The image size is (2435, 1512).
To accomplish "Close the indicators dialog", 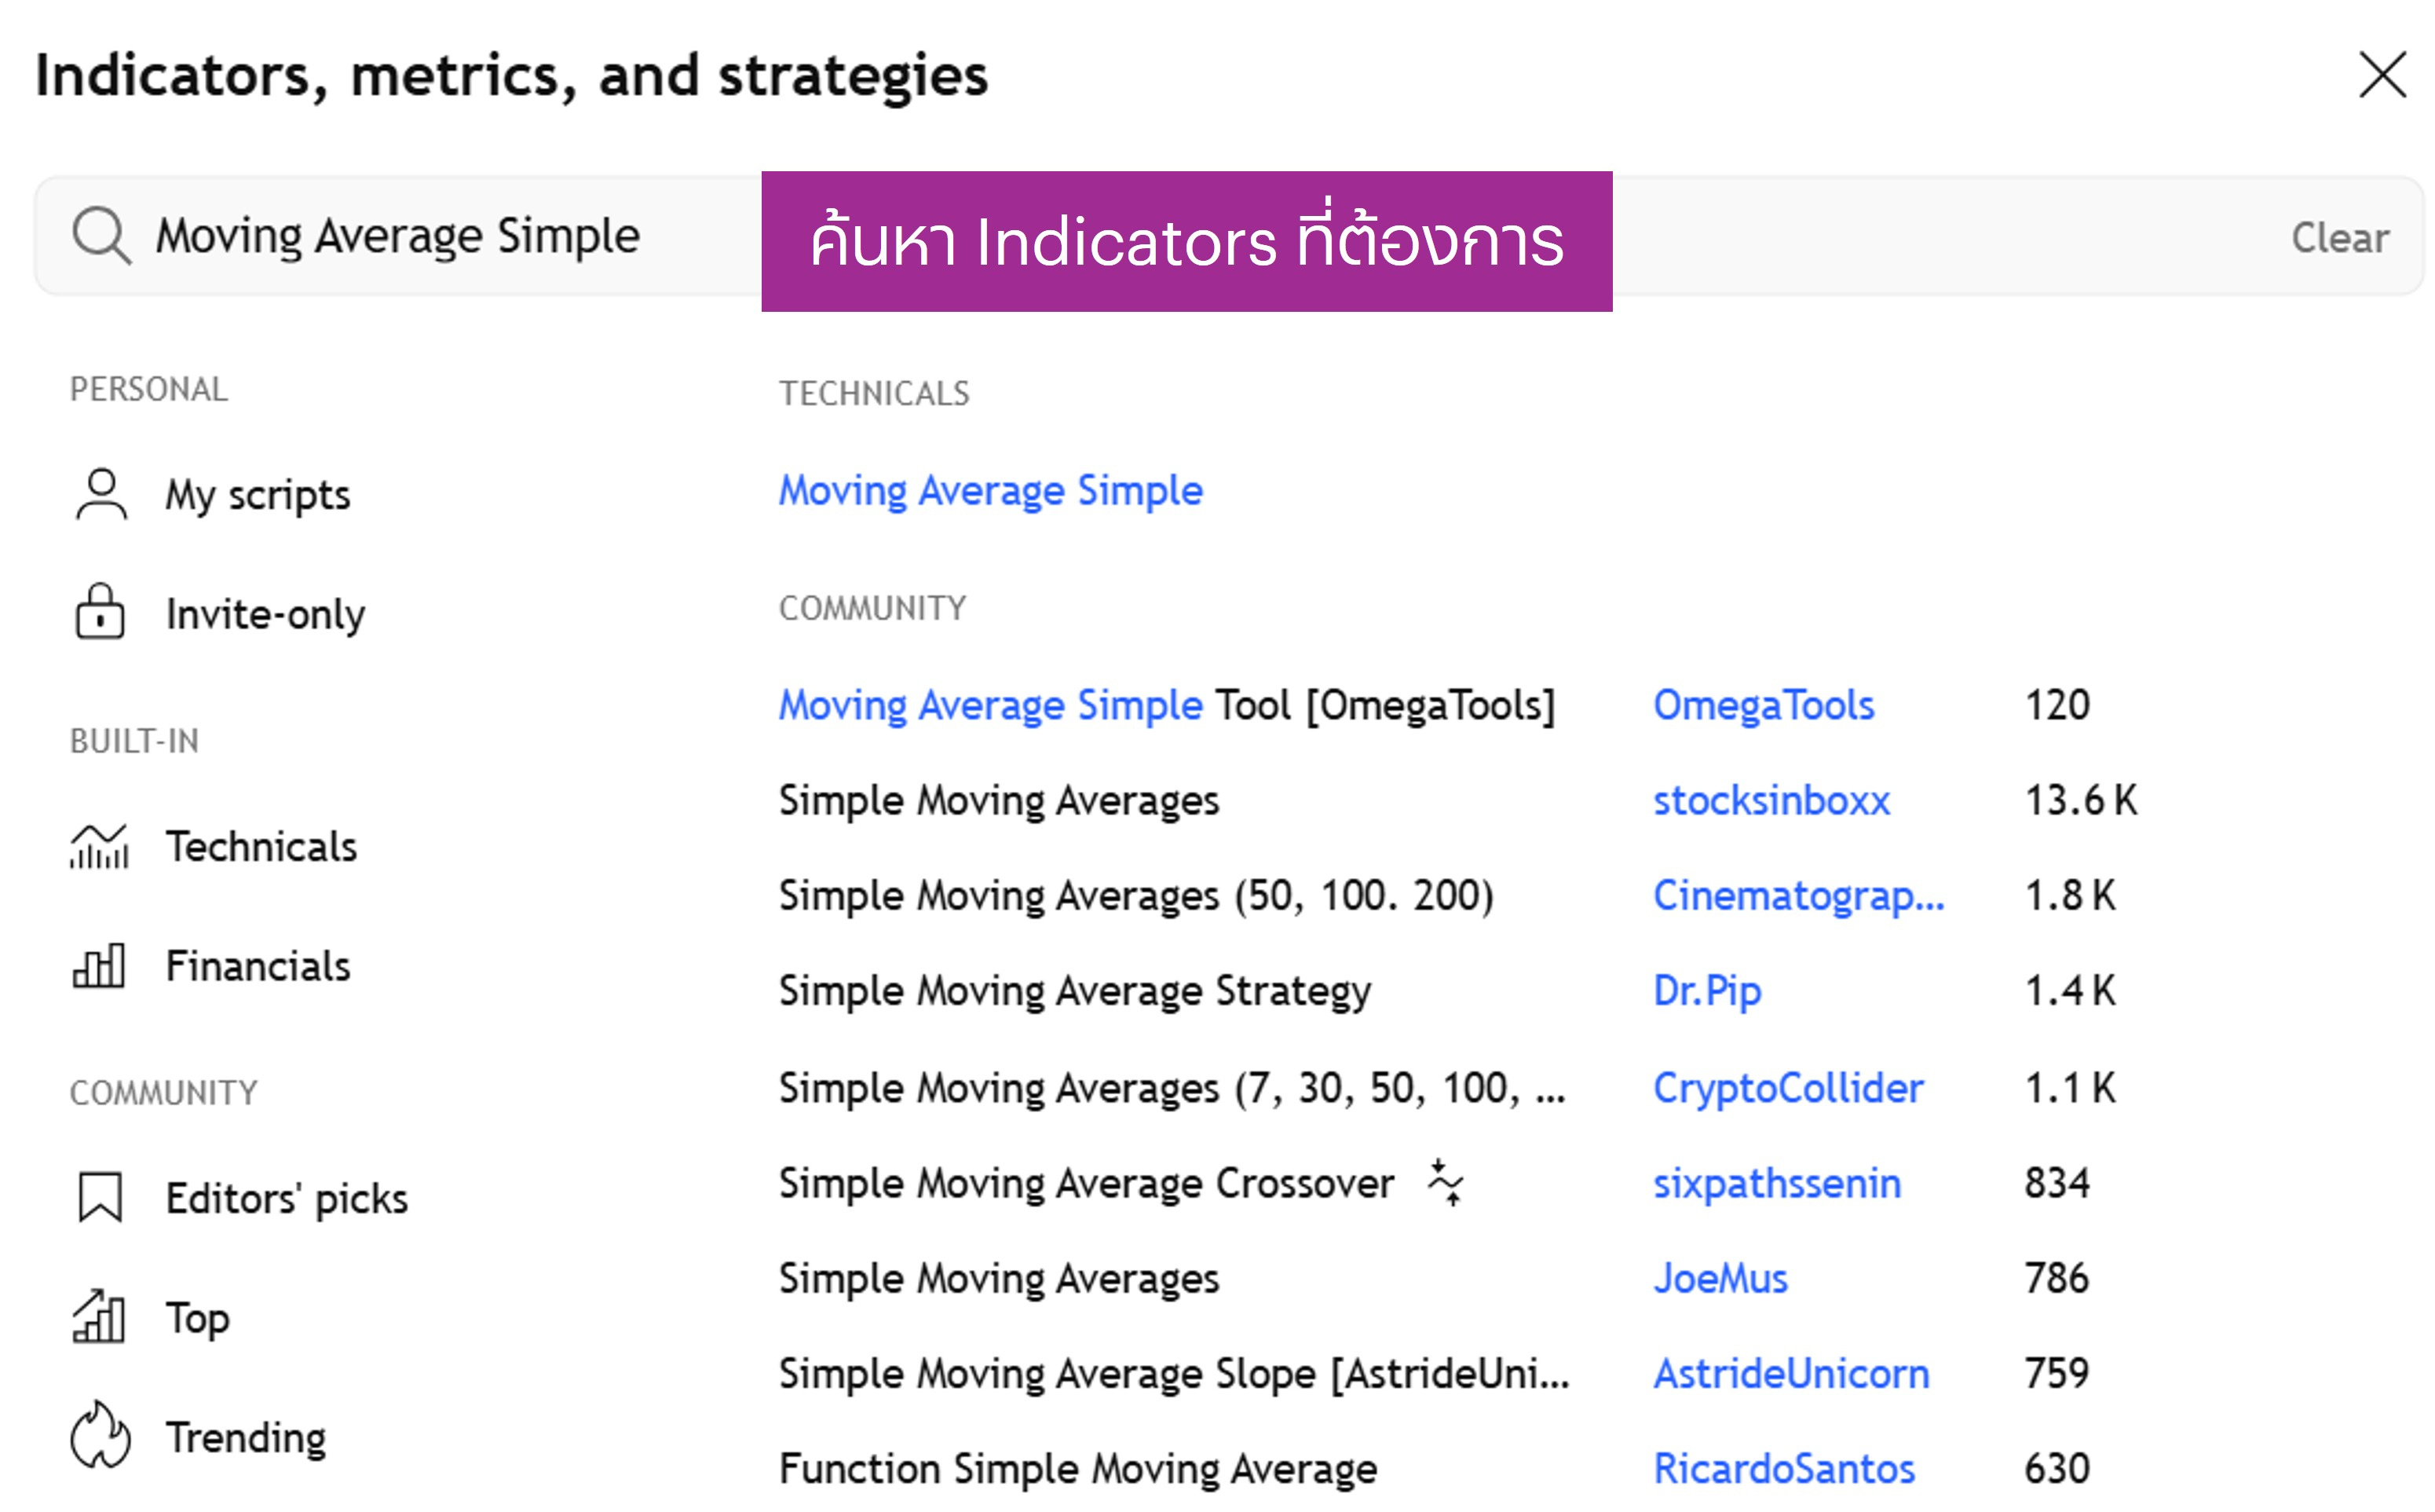I will pyautogui.click(x=2382, y=75).
